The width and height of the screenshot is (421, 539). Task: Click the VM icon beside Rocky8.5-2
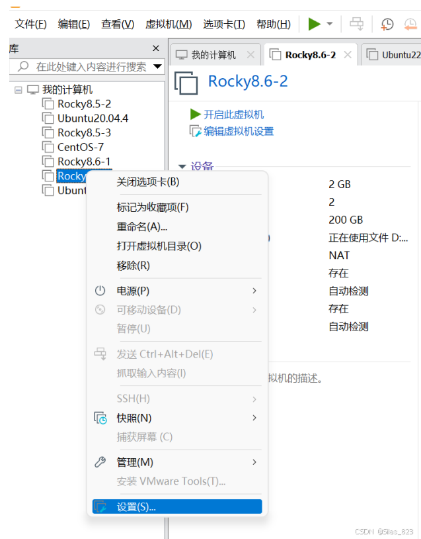pyautogui.click(x=48, y=104)
